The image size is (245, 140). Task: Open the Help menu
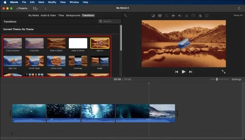pyautogui.click(x=85, y=2)
